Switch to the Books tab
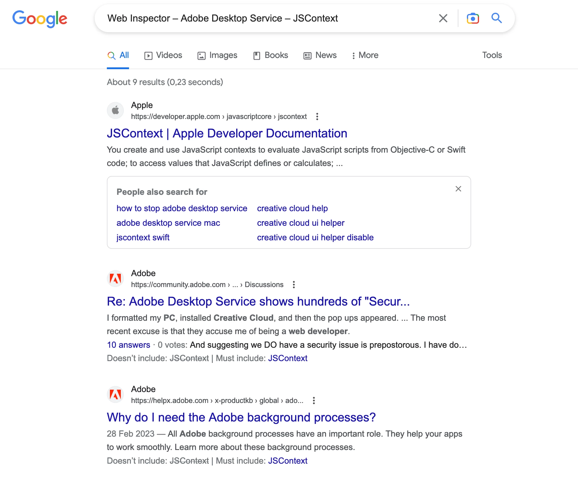This screenshot has width=578, height=477. tap(270, 55)
